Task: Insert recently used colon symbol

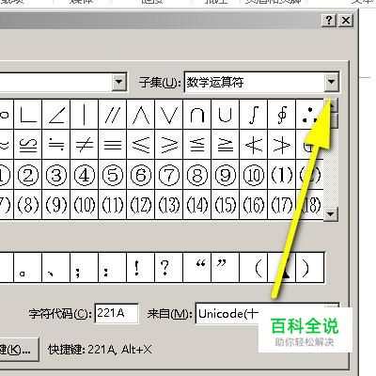Action: (x=113, y=268)
